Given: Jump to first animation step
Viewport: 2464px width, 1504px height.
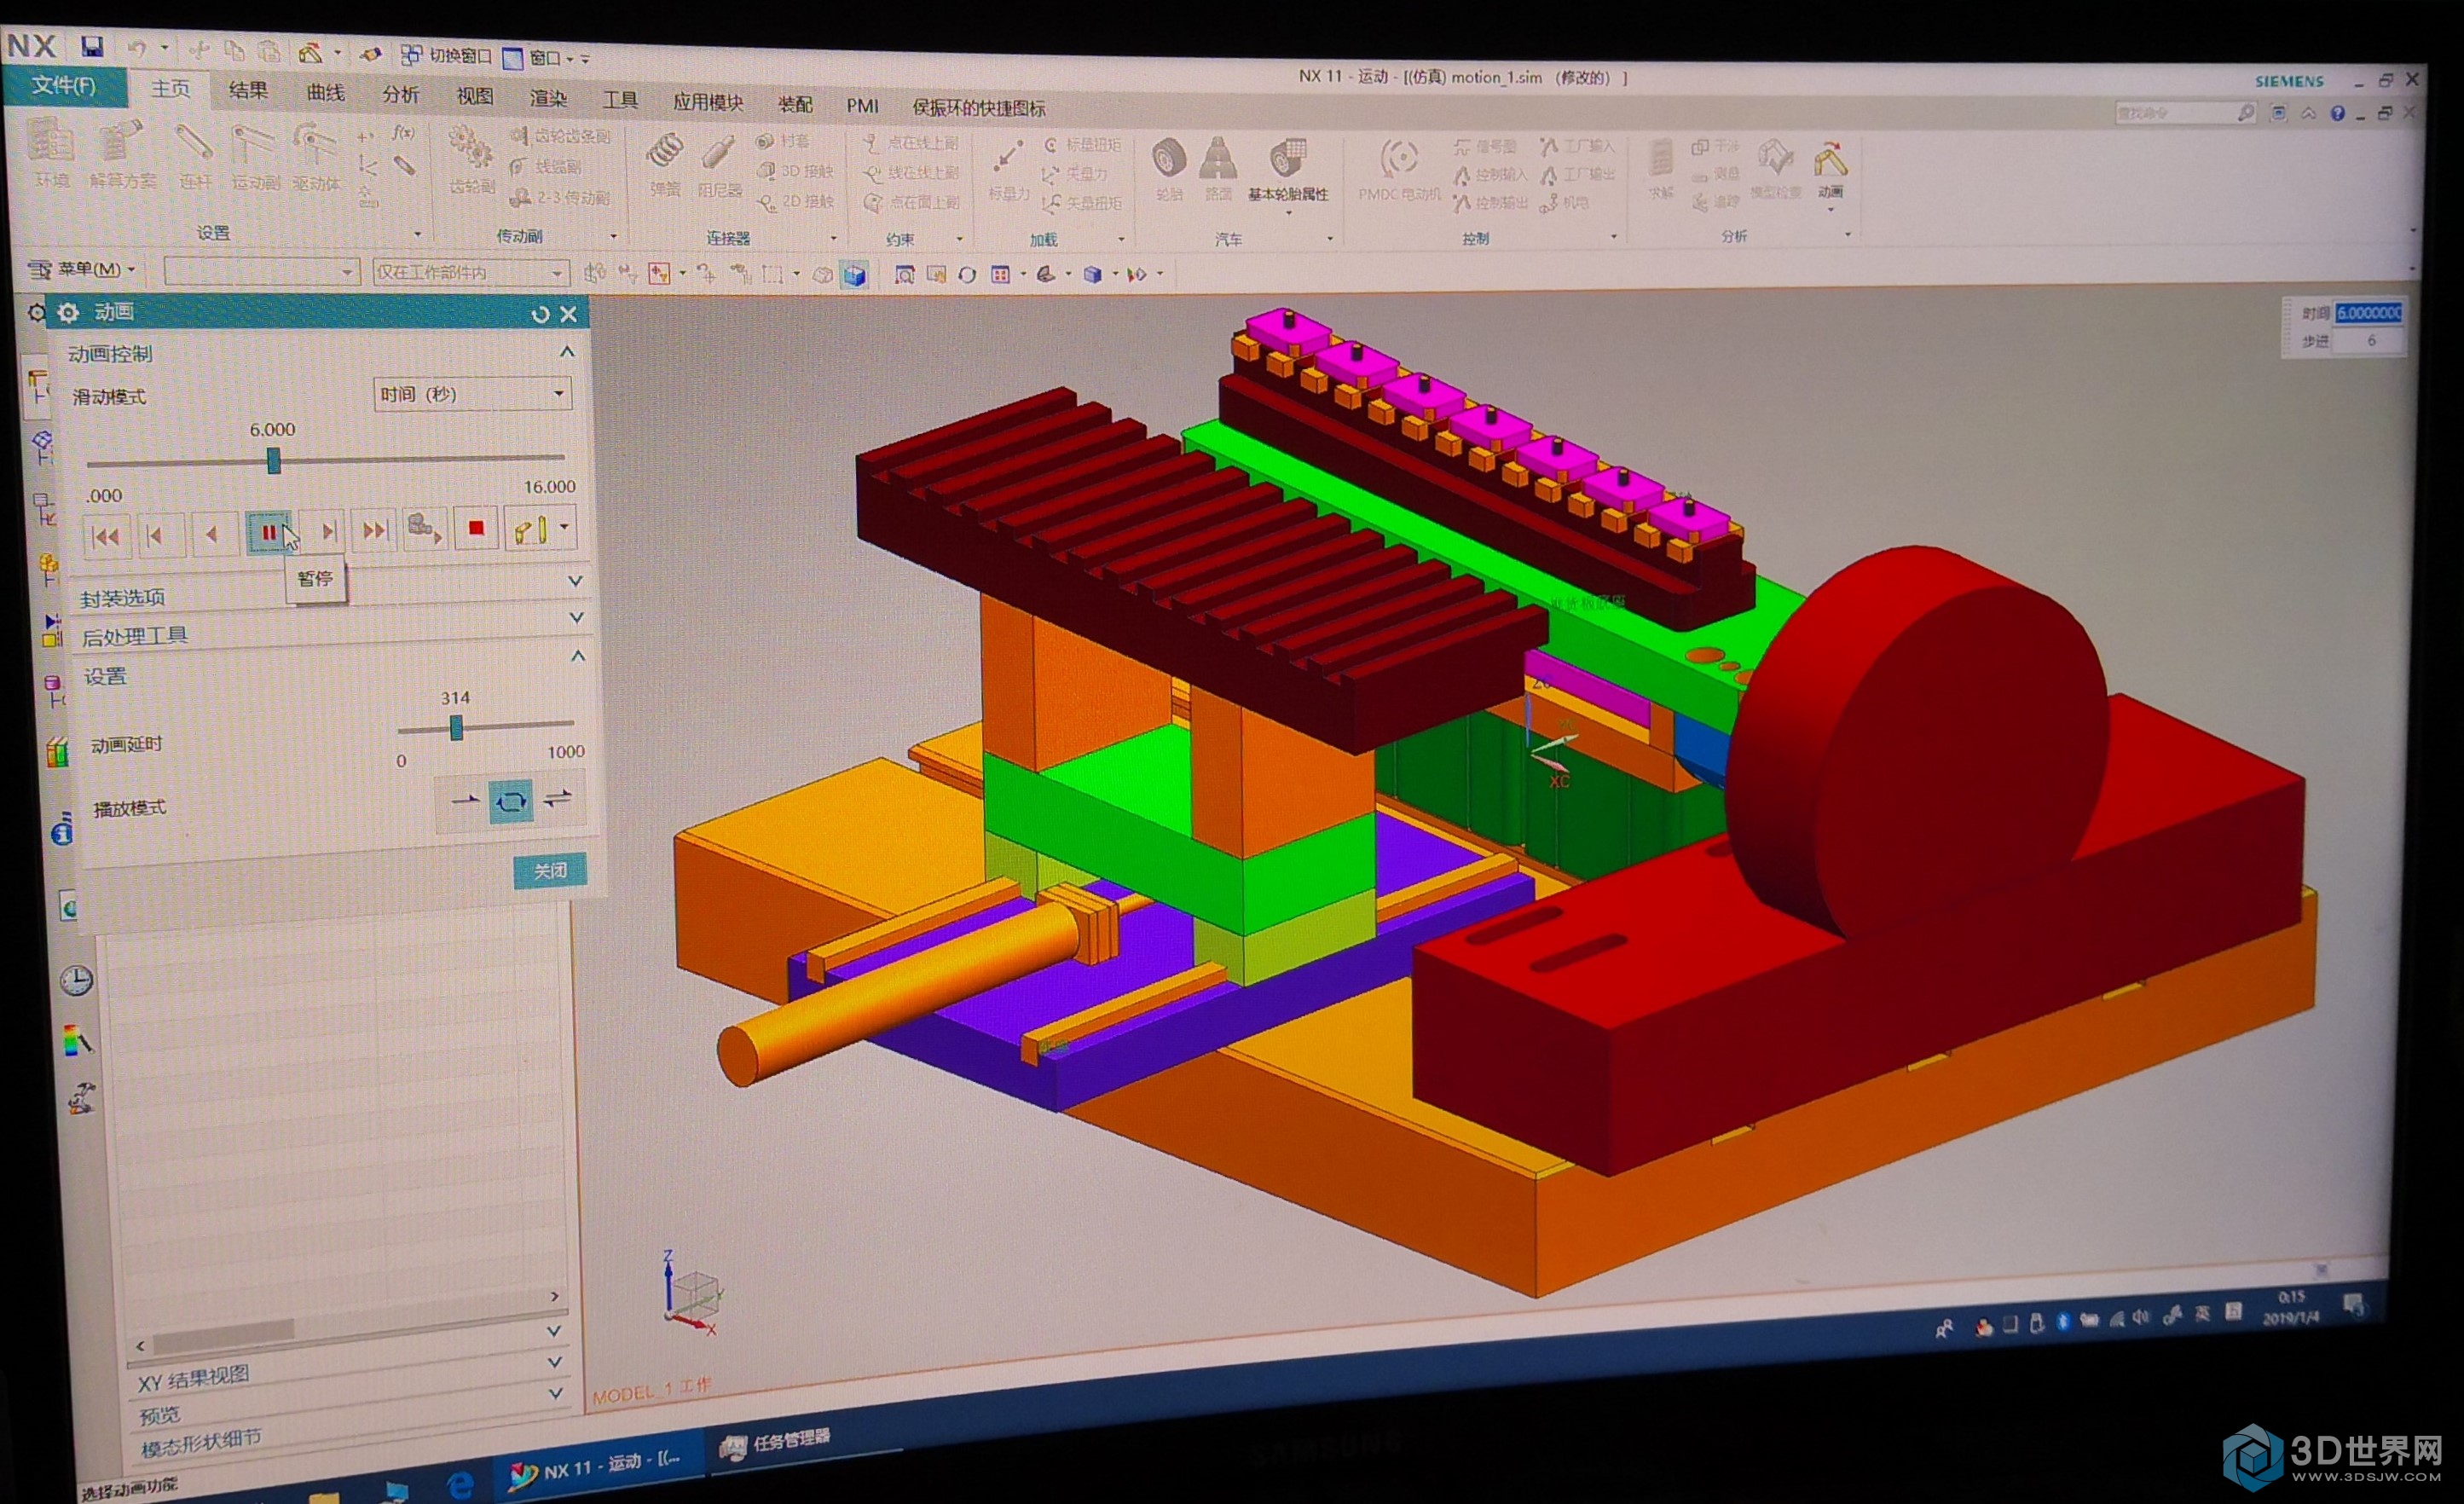Looking at the screenshot, I should 106,536.
